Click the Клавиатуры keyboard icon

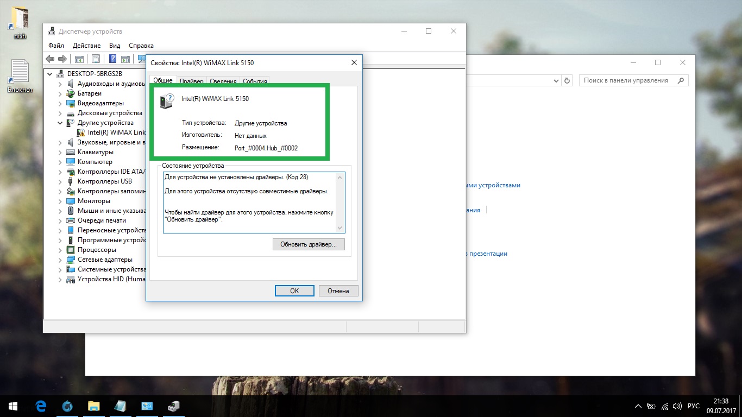[x=71, y=152]
